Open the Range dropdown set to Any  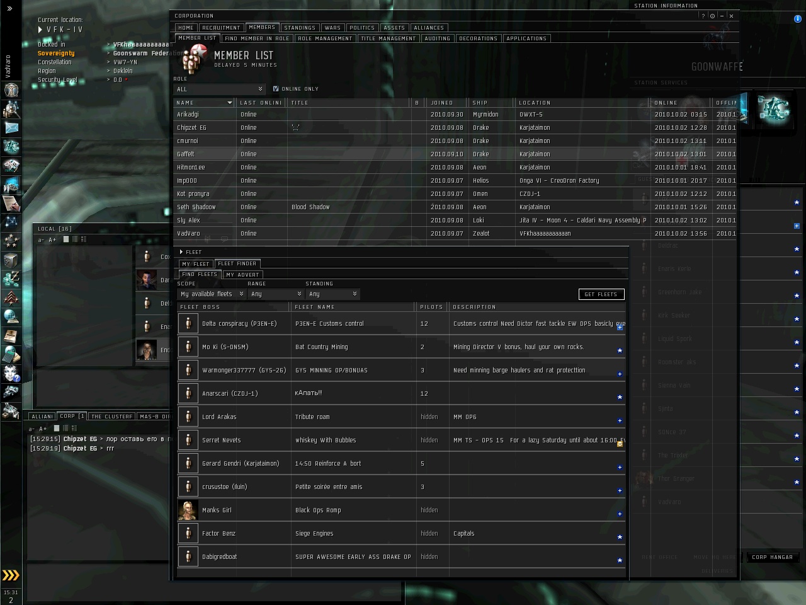coord(276,294)
